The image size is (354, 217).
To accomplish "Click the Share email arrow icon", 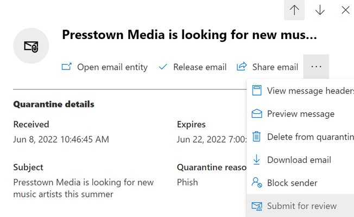I will tap(242, 67).
